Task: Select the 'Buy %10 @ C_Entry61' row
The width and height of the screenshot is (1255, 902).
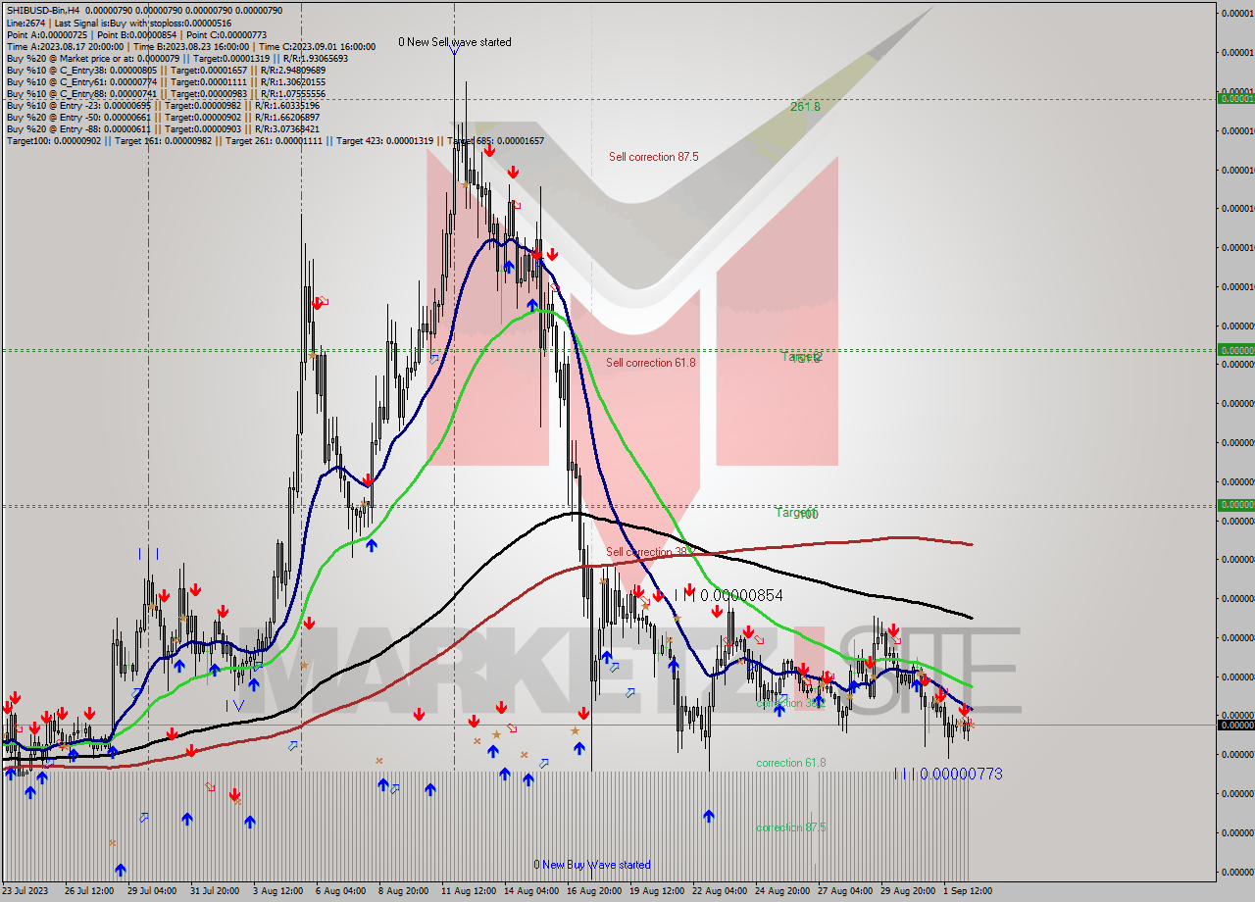Action: [x=166, y=82]
